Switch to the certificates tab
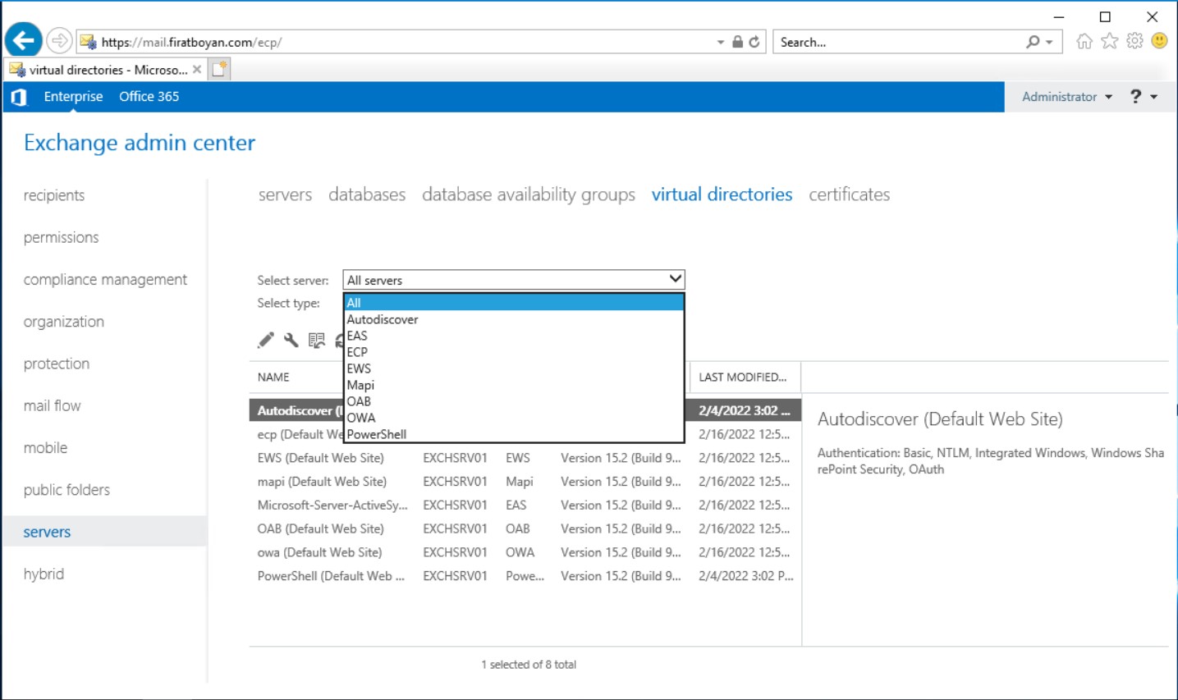The width and height of the screenshot is (1178, 700). pyautogui.click(x=849, y=194)
